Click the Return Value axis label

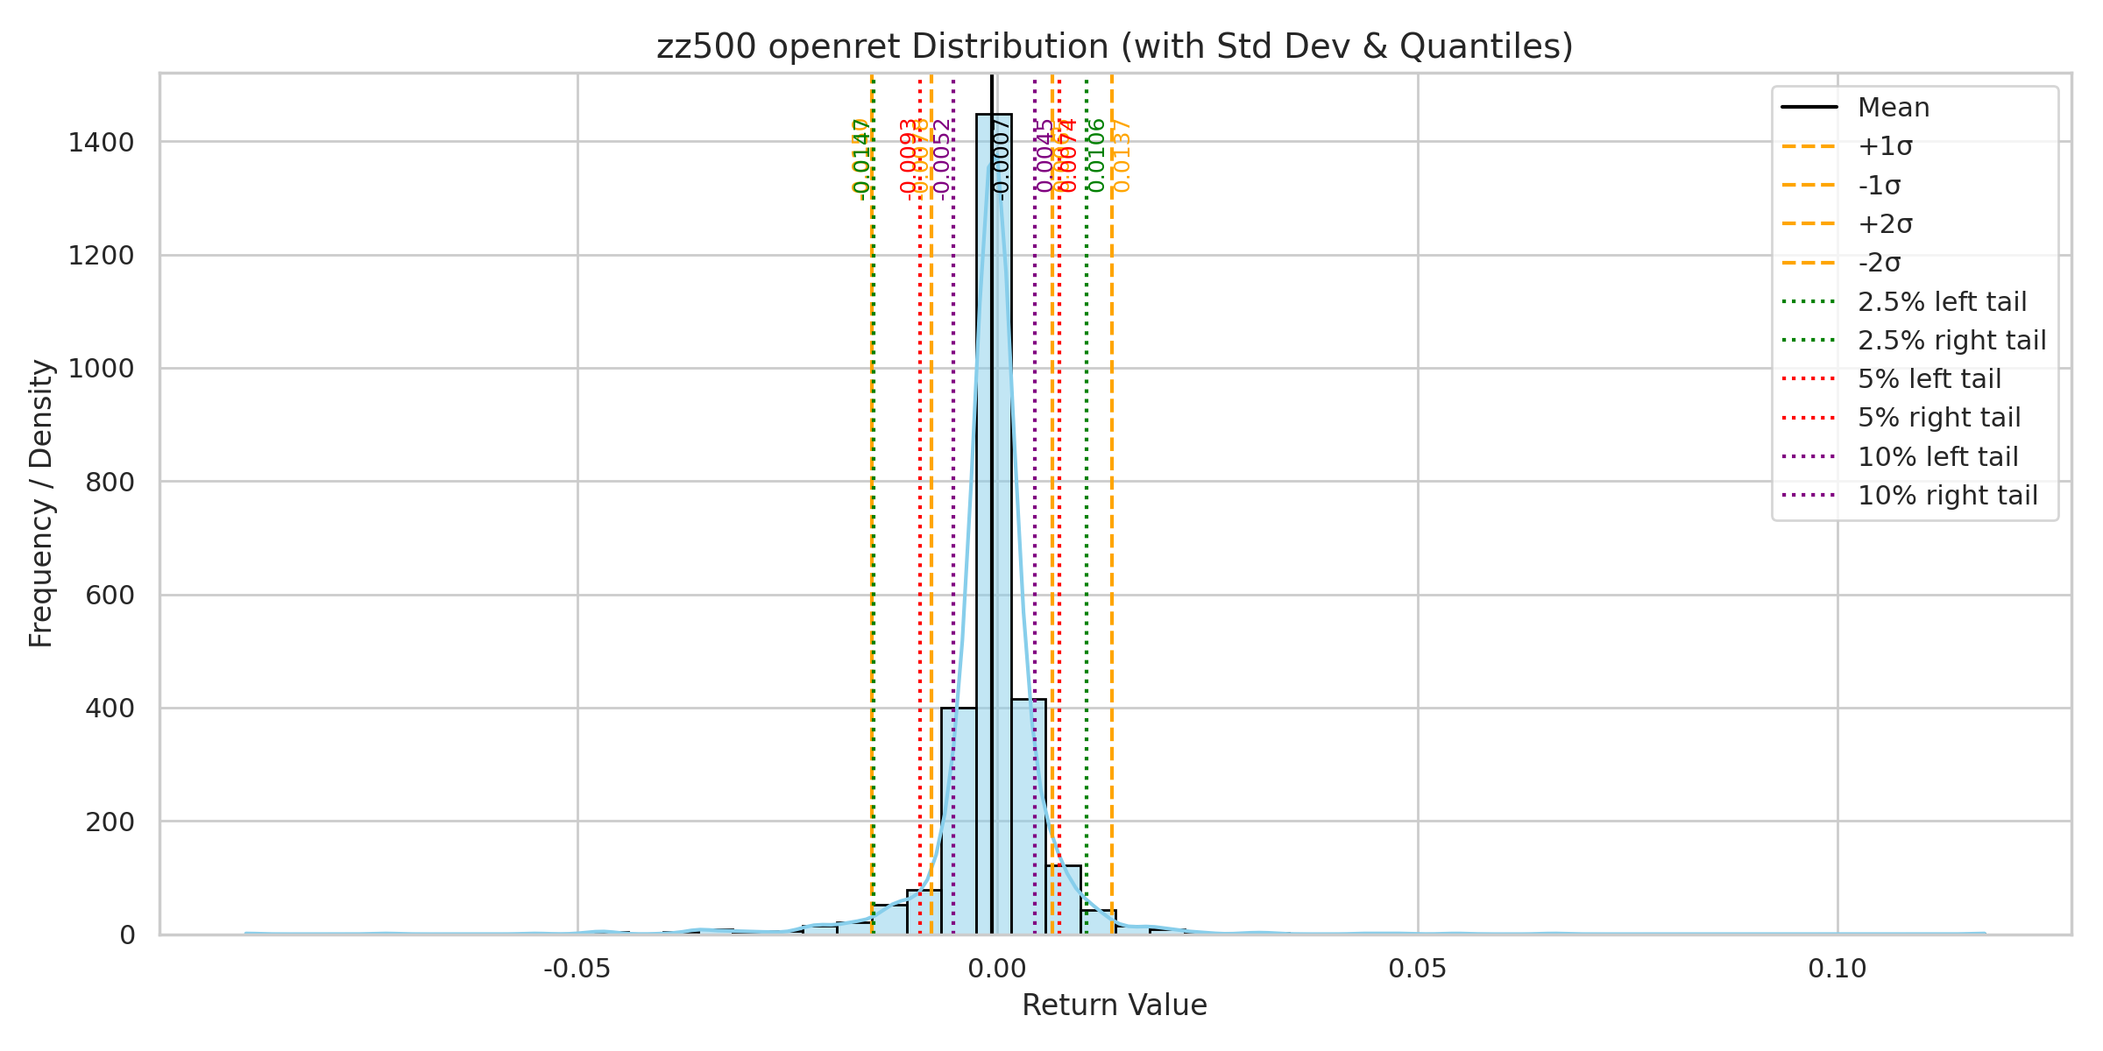1115,1005
